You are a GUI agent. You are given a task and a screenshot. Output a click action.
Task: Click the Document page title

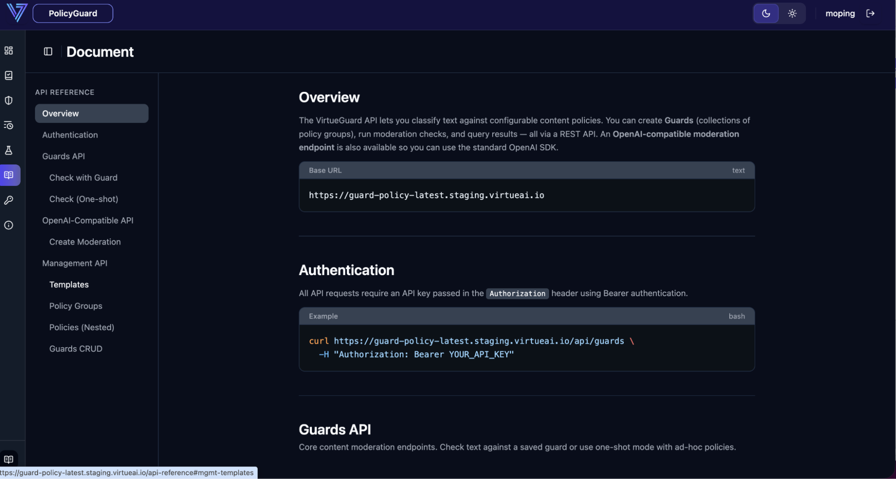100,52
